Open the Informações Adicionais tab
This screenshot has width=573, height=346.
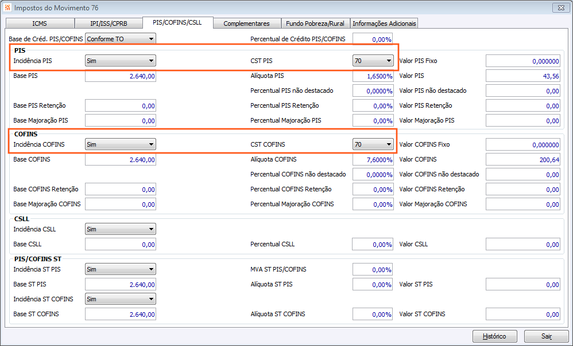pos(384,23)
